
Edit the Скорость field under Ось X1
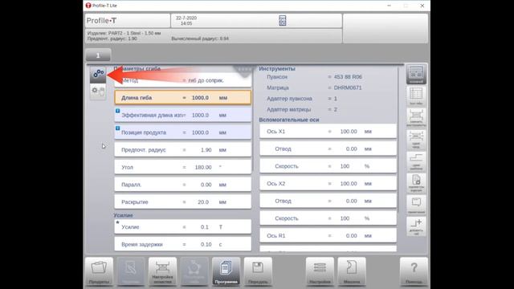pos(328,166)
